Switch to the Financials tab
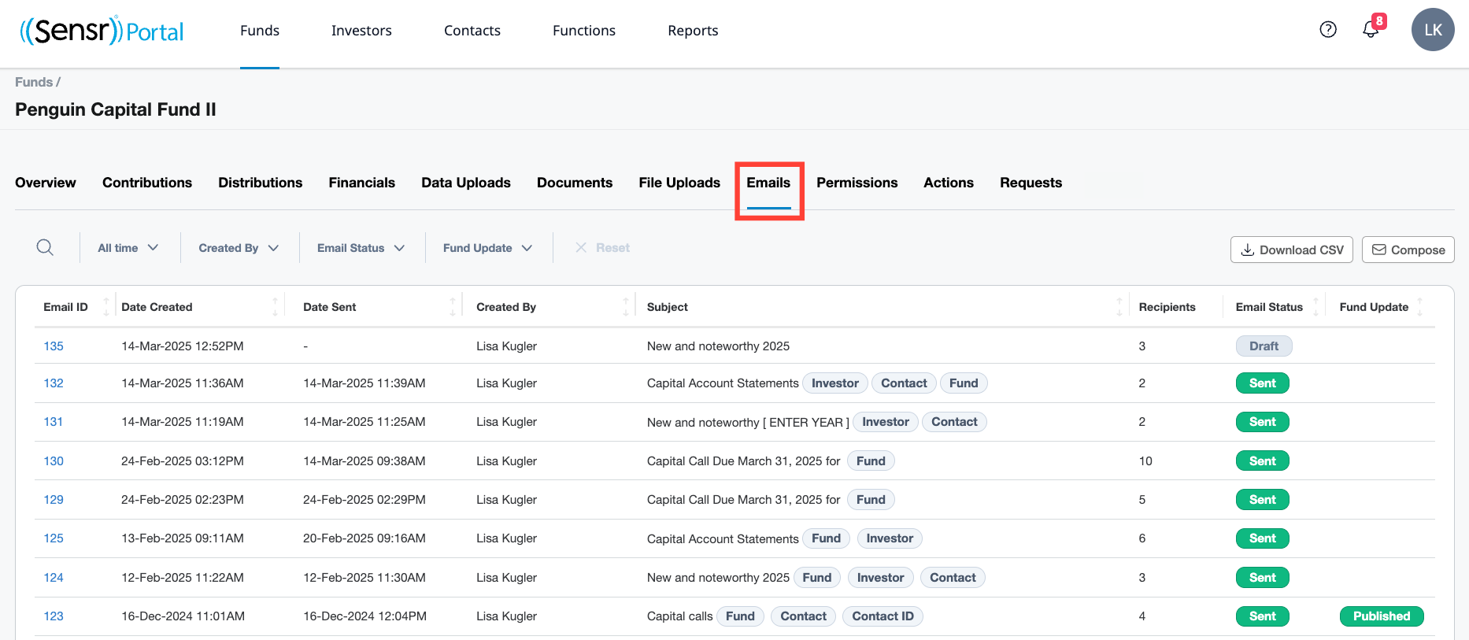 point(362,183)
